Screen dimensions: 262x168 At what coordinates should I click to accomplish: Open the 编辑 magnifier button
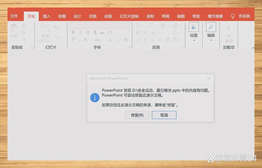pos(211,27)
